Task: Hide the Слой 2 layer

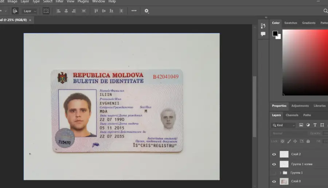Action: [274, 154]
